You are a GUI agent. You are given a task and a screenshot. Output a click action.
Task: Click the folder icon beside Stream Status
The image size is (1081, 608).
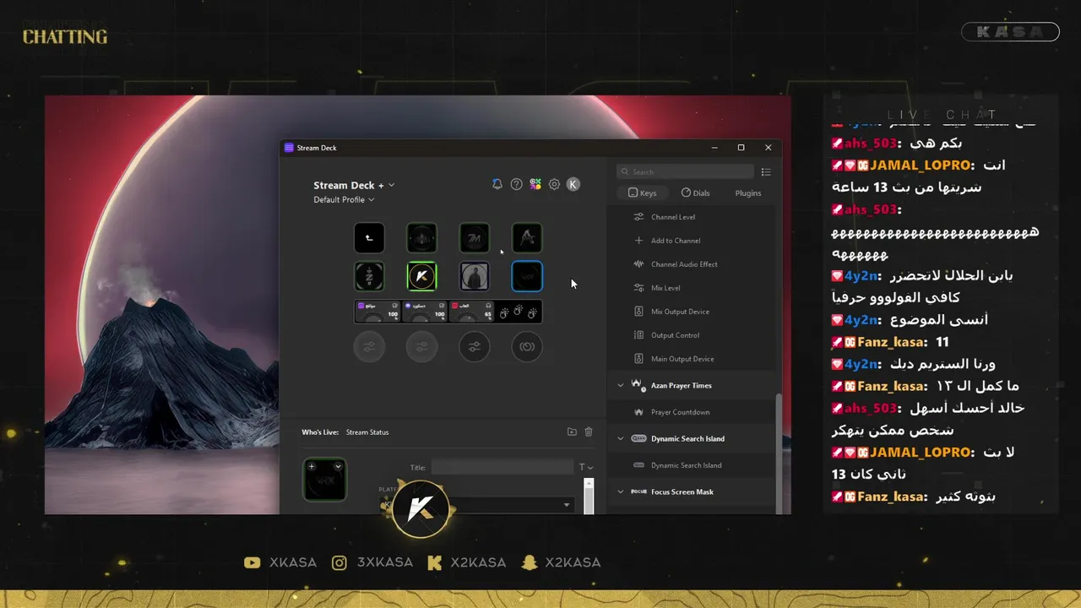[x=572, y=432]
